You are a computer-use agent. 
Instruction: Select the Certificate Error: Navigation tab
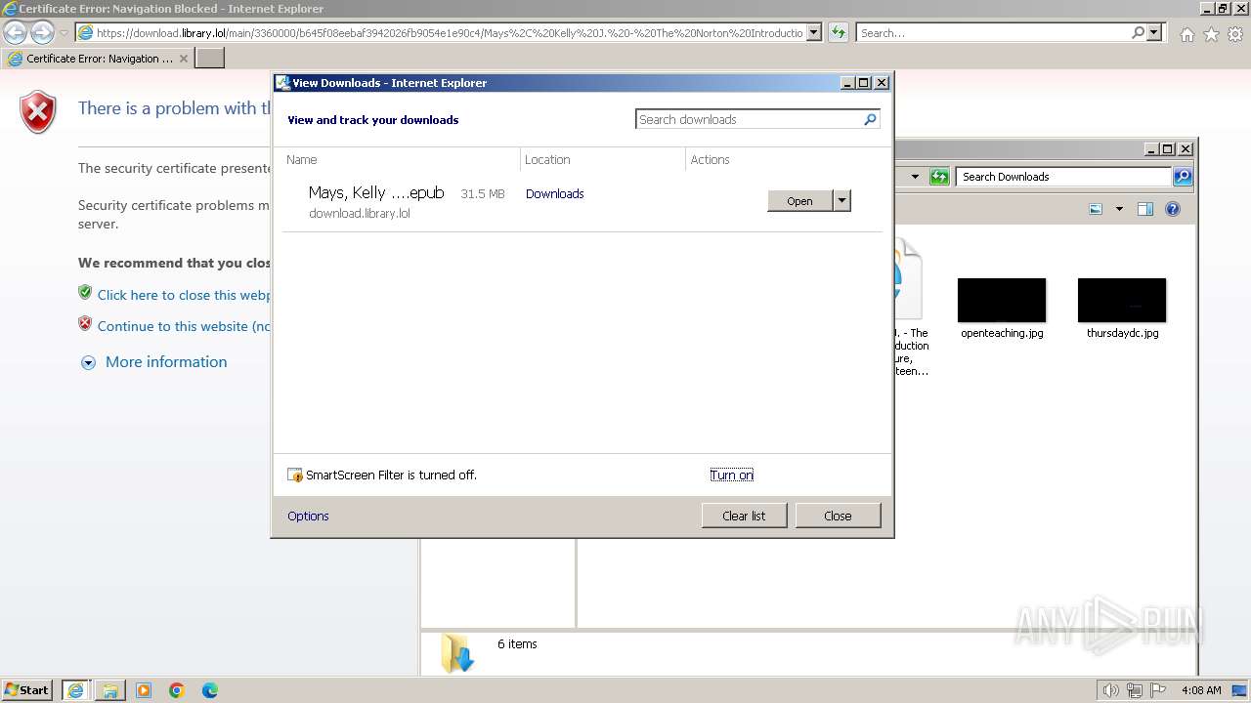point(98,59)
